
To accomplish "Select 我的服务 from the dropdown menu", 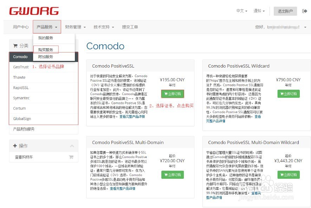I will (46, 38).
